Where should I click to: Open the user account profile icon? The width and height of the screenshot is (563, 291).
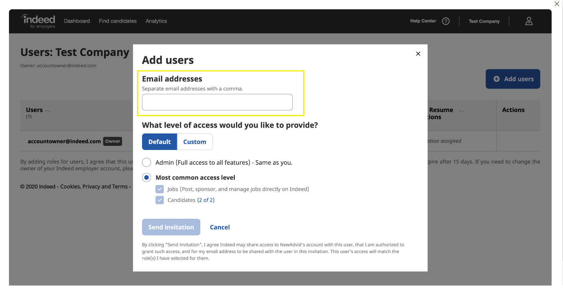pyautogui.click(x=529, y=21)
